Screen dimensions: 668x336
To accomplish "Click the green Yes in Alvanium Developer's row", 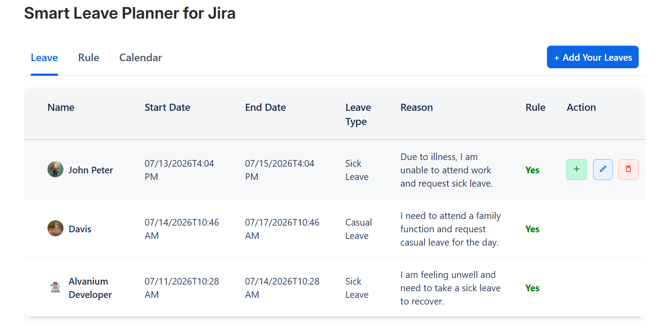I will [532, 288].
